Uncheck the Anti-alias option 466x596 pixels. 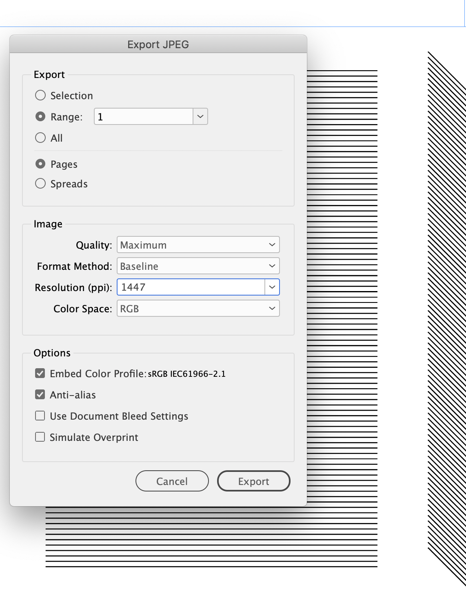pyautogui.click(x=40, y=394)
